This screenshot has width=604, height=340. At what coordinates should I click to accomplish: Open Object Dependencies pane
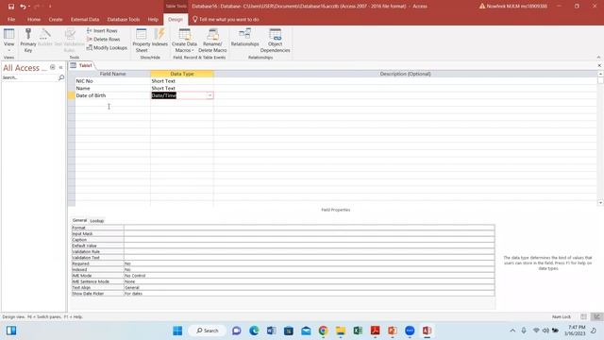pos(275,40)
